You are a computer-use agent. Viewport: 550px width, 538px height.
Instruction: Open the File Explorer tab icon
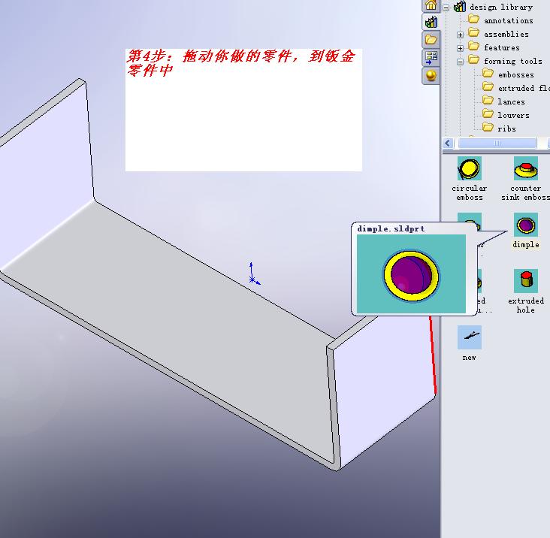pos(431,39)
